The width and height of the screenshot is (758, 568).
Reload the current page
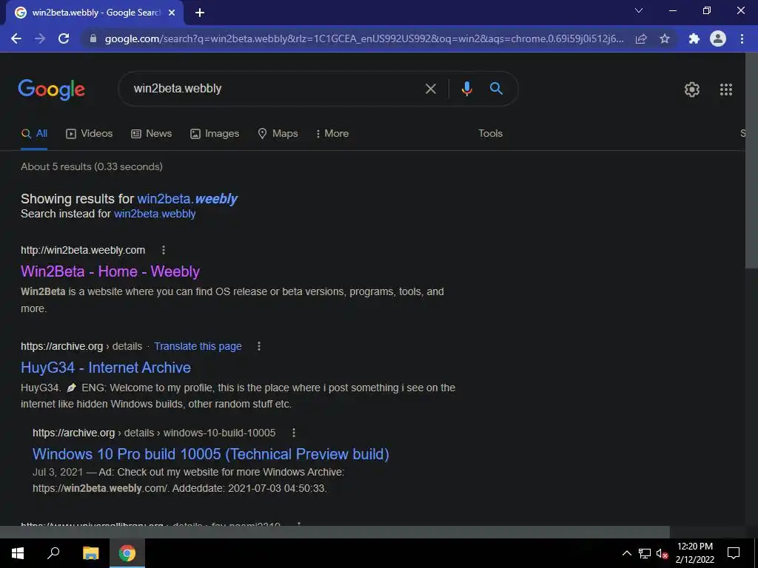pos(64,38)
